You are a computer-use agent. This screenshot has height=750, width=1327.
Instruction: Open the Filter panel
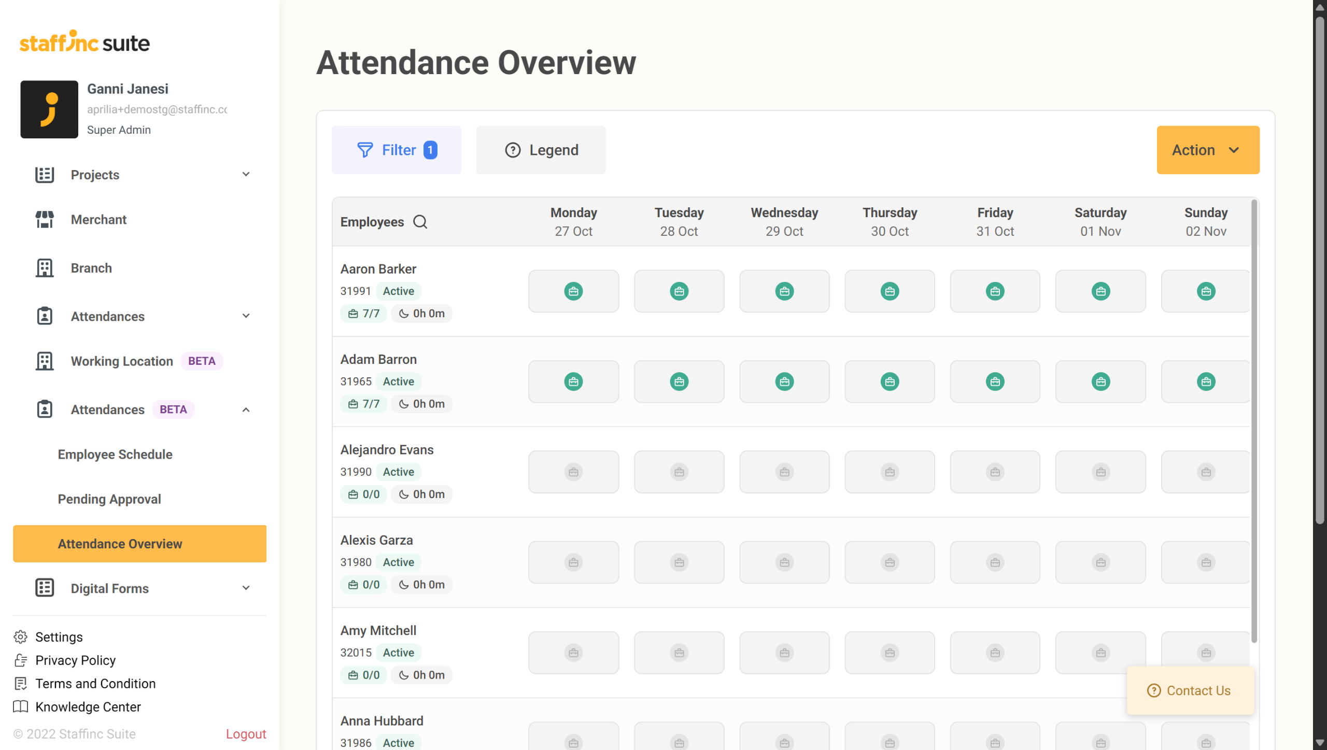tap(396, 150)
